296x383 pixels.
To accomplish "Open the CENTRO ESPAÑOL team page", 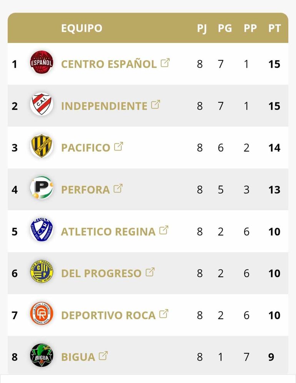I will click(109, 64).
